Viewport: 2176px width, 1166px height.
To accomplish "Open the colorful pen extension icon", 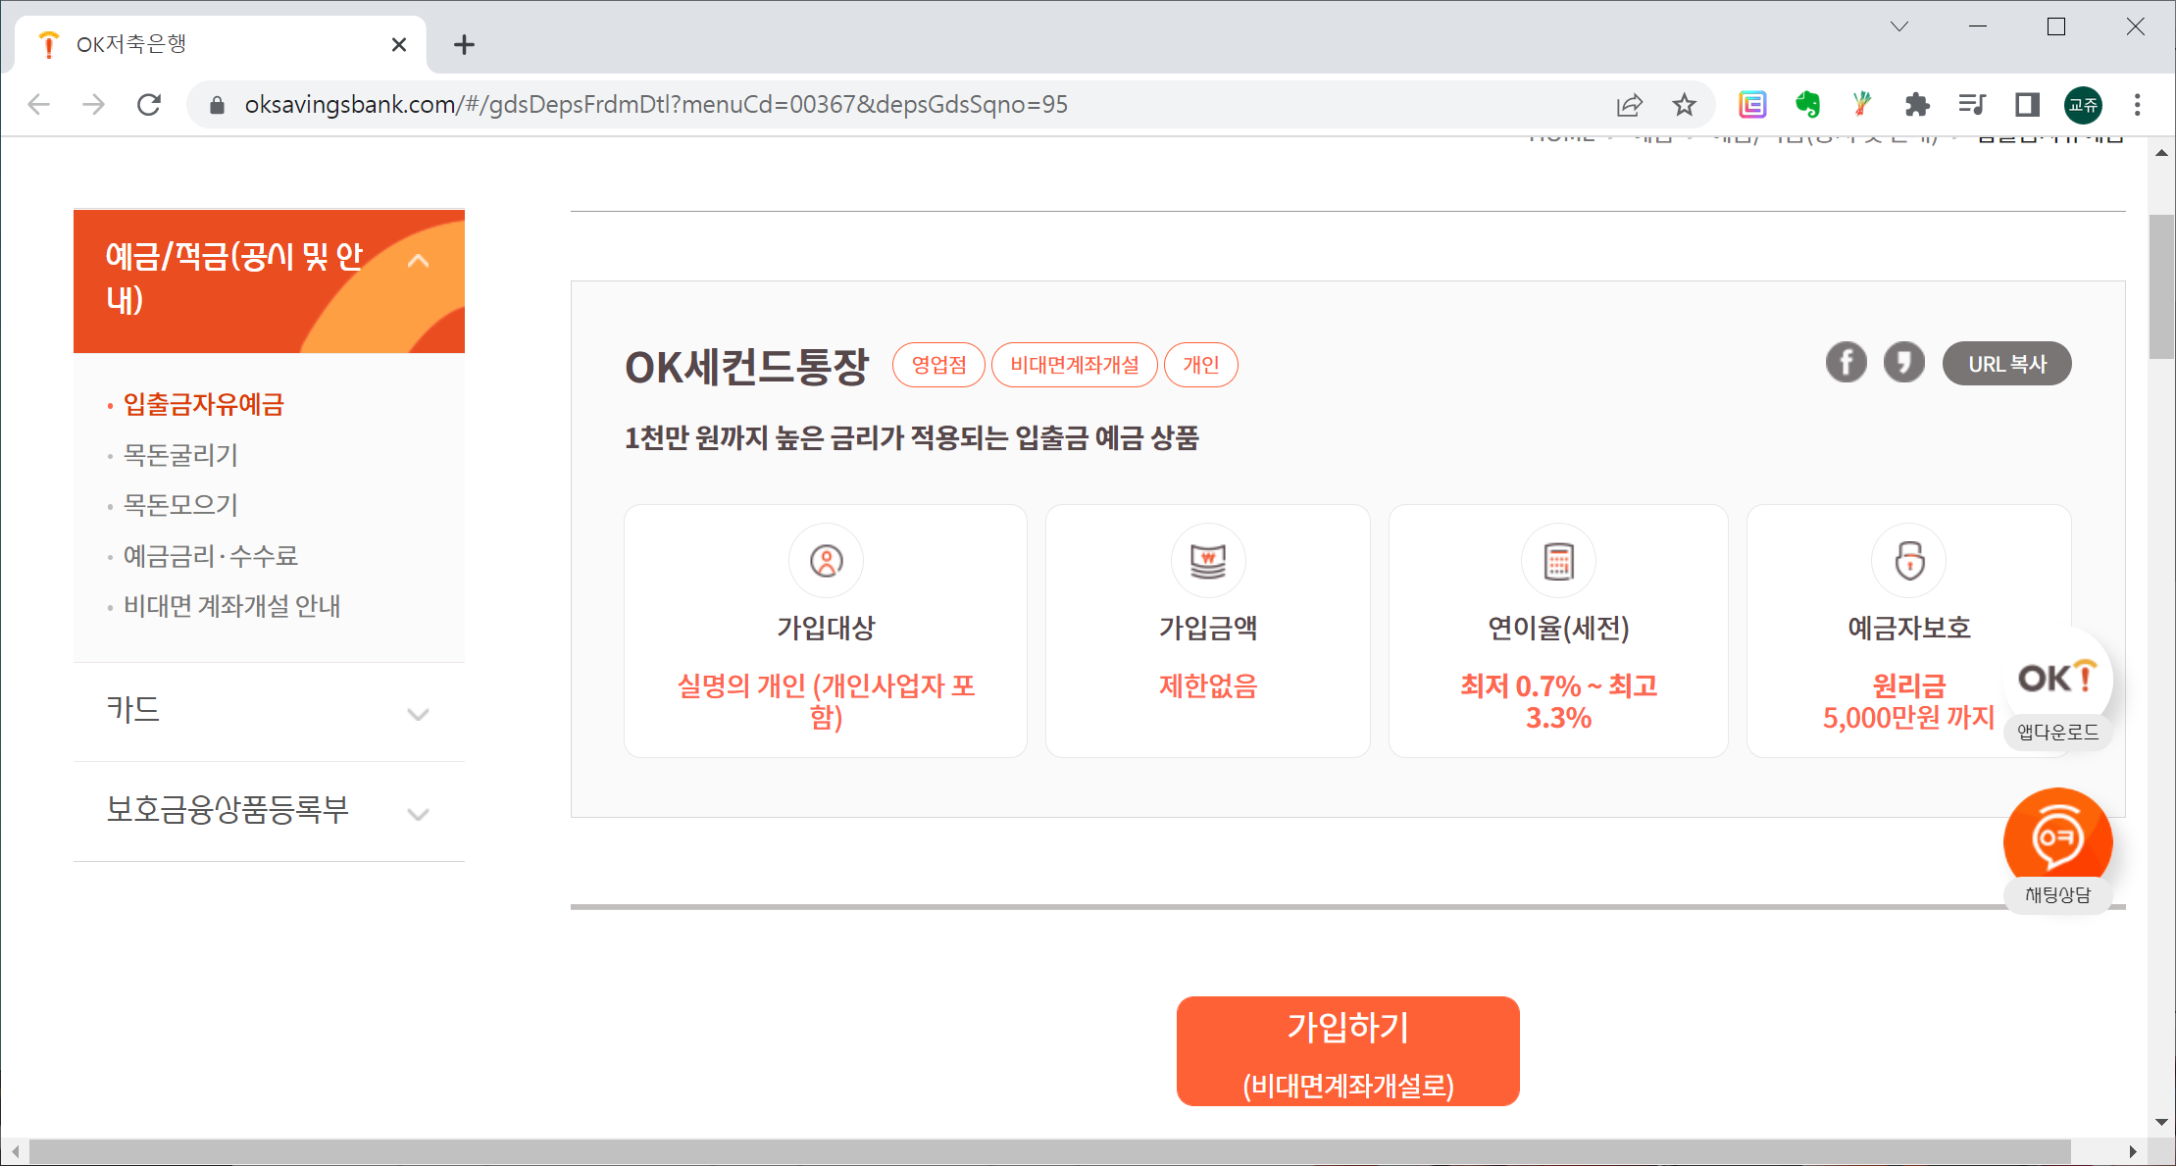I will point(1861,104).
